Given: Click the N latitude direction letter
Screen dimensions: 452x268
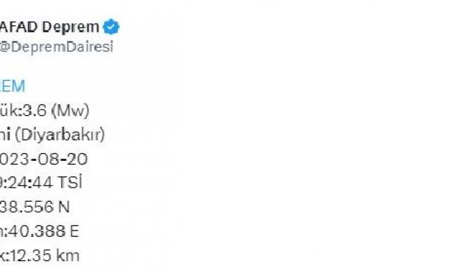Looking at the screenshot, I should (64, 207).
